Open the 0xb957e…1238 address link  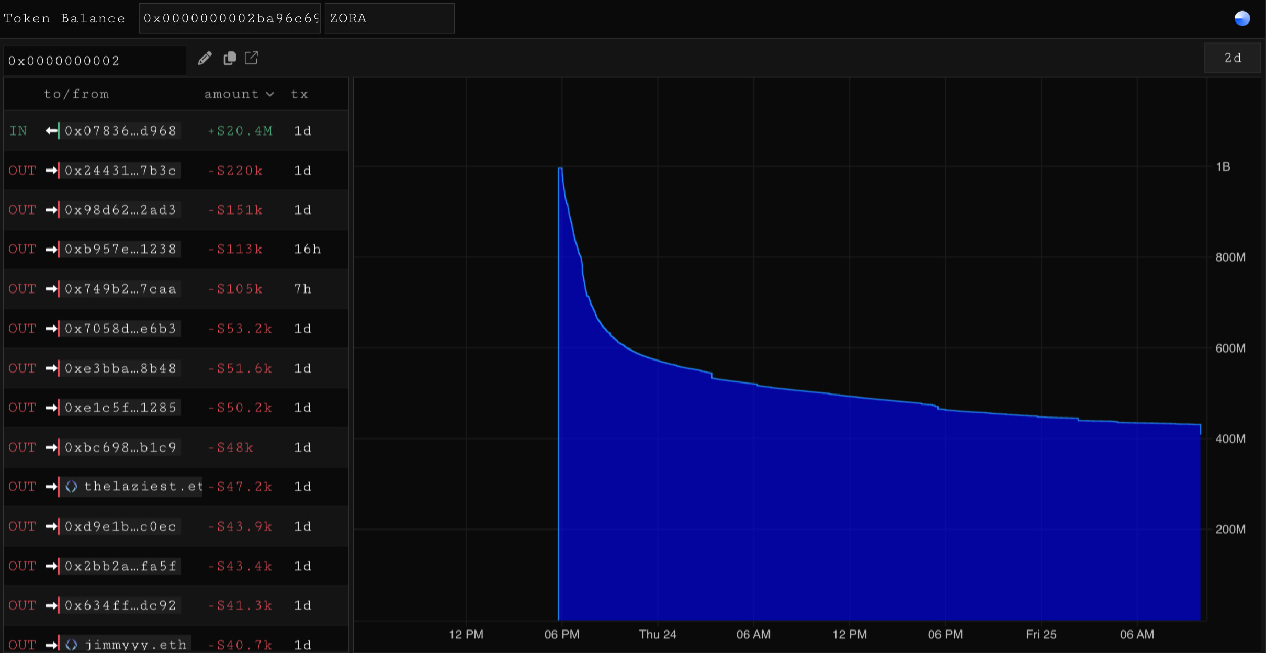[x=120, y=249]
